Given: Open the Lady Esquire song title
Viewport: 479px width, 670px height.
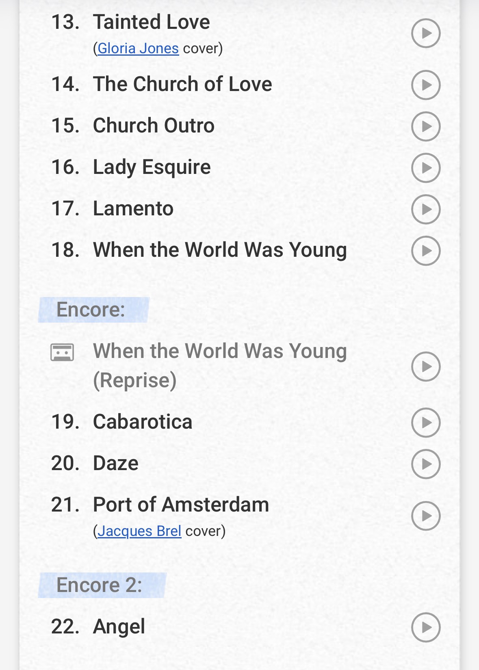Looking at the screenshot, I should pyautogui.click(x=152, y=167).
